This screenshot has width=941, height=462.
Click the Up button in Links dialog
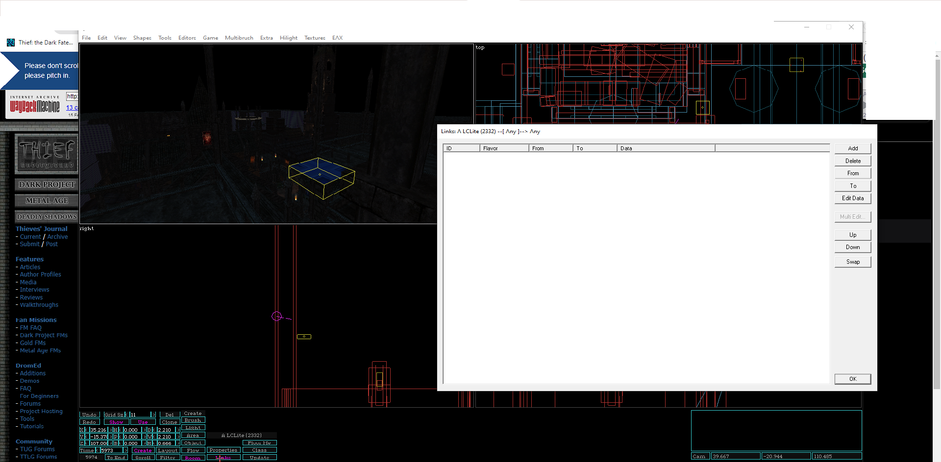[x=853, y=235]
